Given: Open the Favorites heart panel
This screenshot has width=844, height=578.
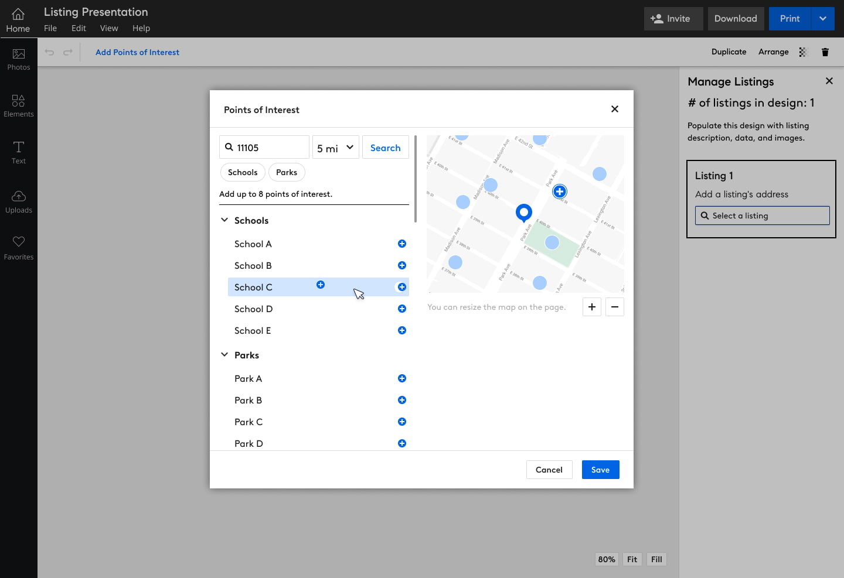Looking at the screenshot, I should (19, 248).
